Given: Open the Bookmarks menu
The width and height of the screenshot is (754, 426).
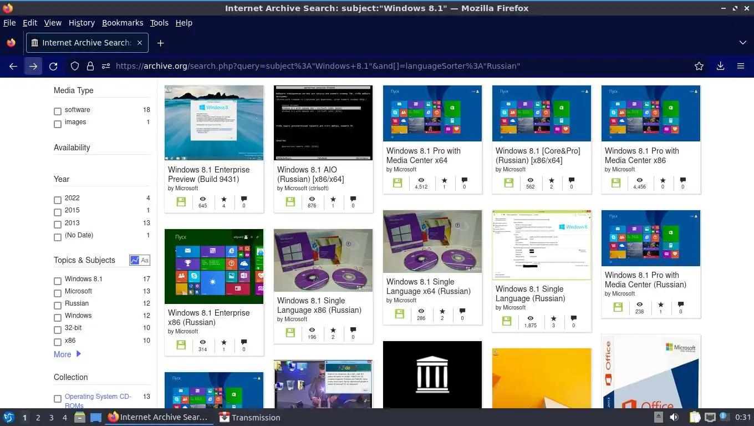Looking at the screenshot, I should point(123,23).
